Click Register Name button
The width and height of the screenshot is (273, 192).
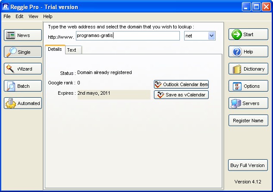coord(248,120)
